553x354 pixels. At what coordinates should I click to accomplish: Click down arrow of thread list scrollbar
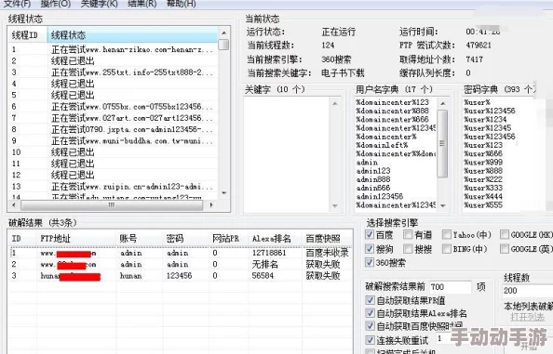point(223,193)
